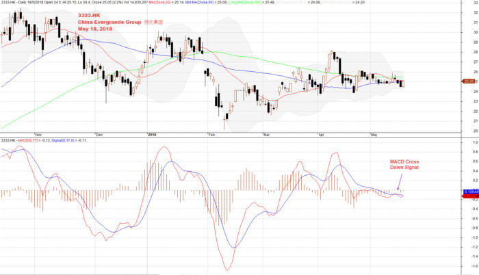Click the red MACD value tag on MACD axis

471,196
